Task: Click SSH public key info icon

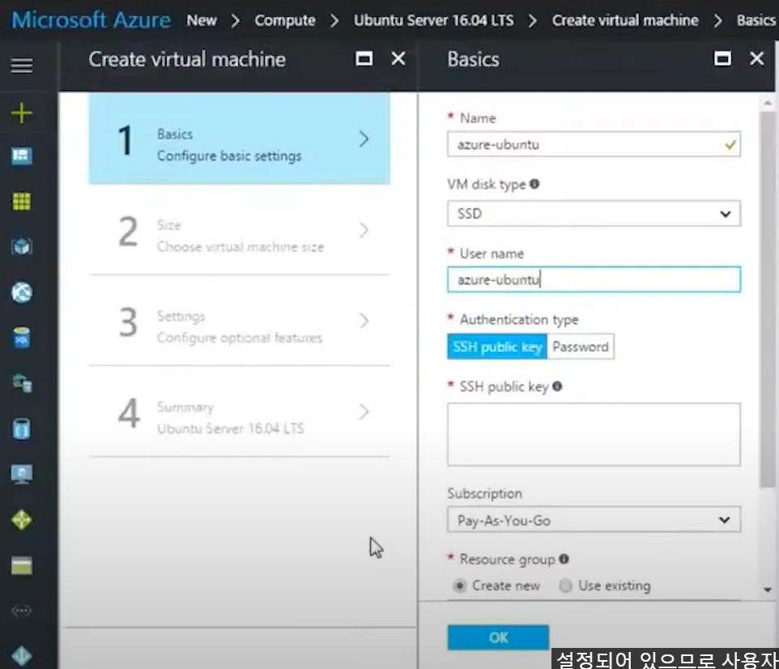Action: pyautogui.click(x=557, y=386)
